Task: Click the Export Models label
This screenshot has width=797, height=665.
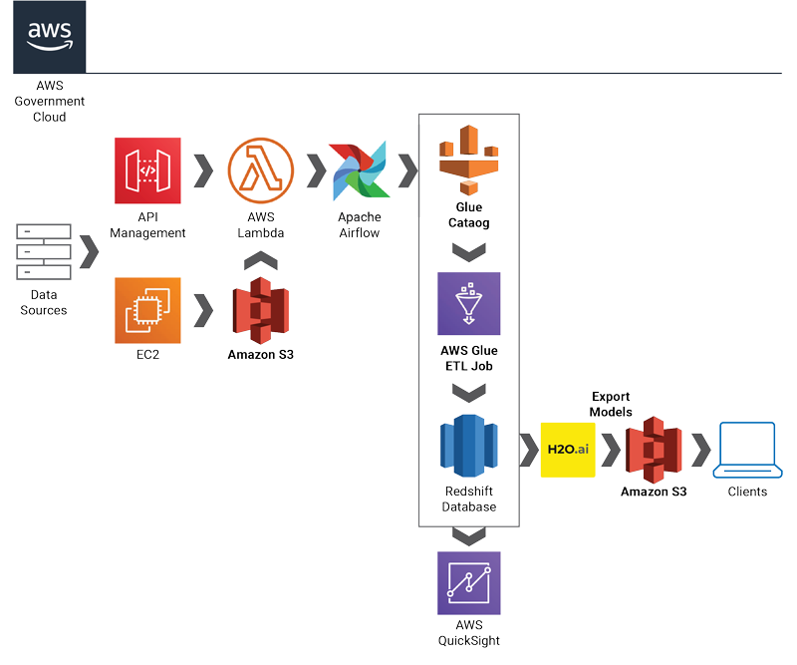Action: pyautogui.click(x=611, y=404)
